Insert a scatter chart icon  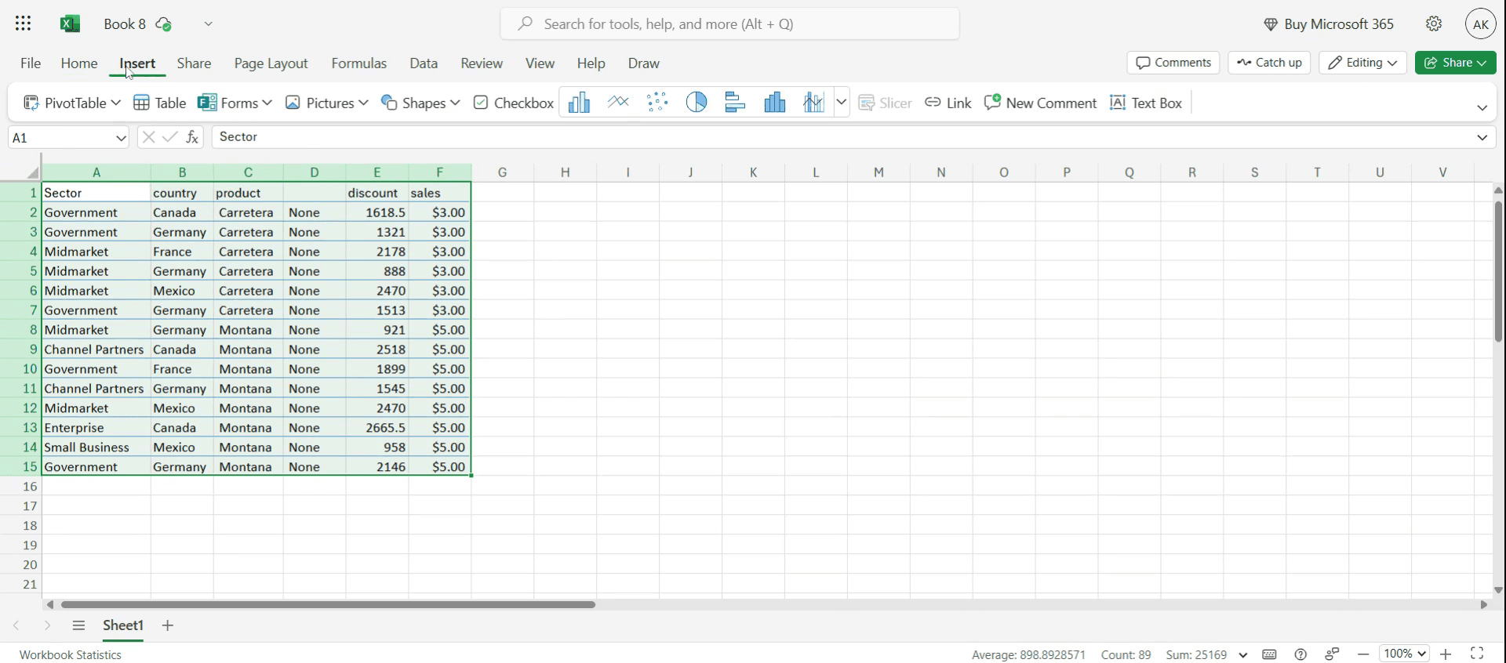(657, 103)
